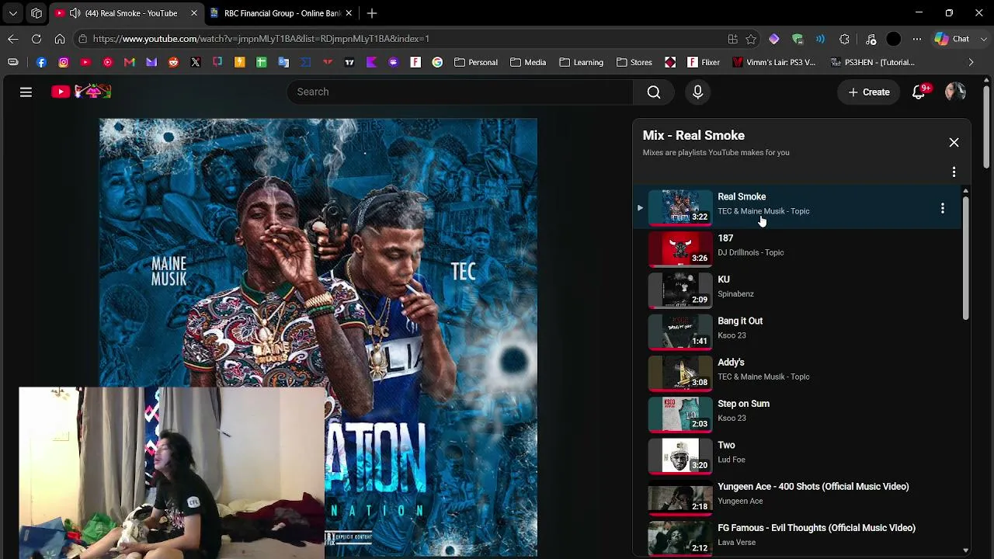Play 187 by DJ Drillinois from mix
This screenshot has width=994, height=559.
coord(798,248)
